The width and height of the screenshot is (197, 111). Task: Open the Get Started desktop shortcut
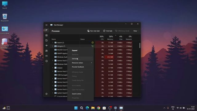(x=5, y=43)
